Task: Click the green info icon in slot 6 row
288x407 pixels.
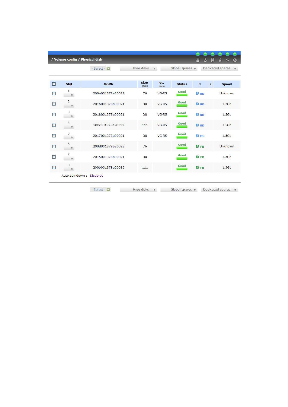Action: coord(197,147)
